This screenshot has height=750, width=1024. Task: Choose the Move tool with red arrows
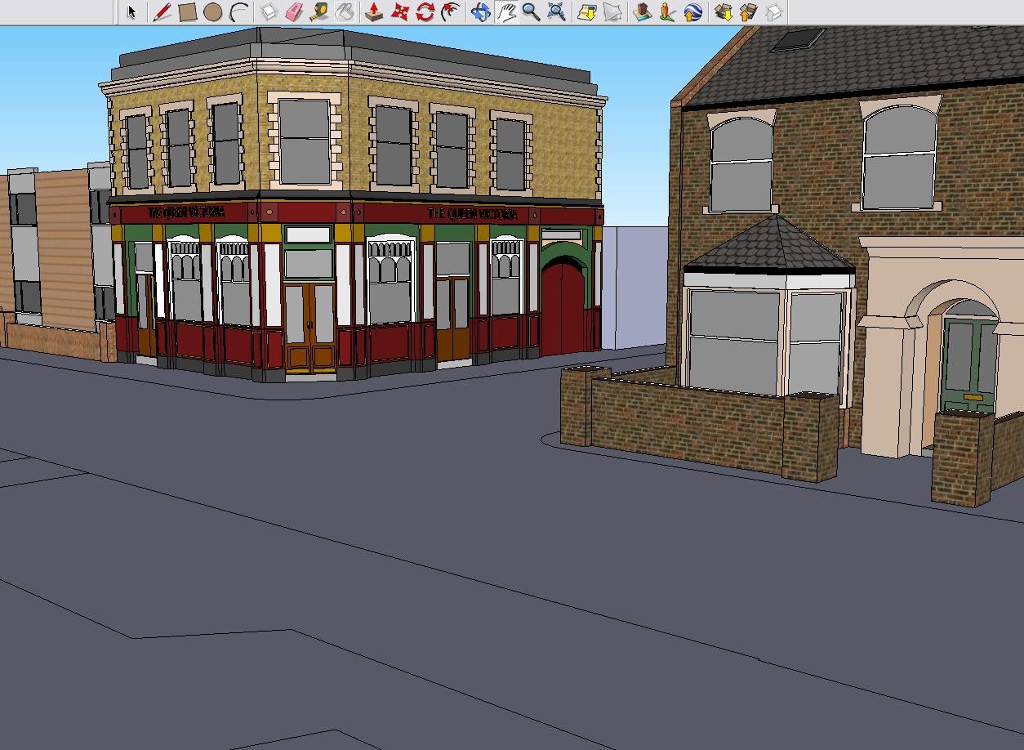point(399,12)
